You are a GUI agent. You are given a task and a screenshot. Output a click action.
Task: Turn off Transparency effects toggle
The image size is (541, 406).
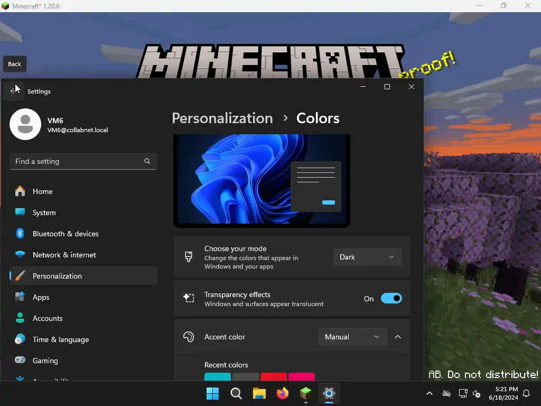pyautogui.click(x=391, y=298)
